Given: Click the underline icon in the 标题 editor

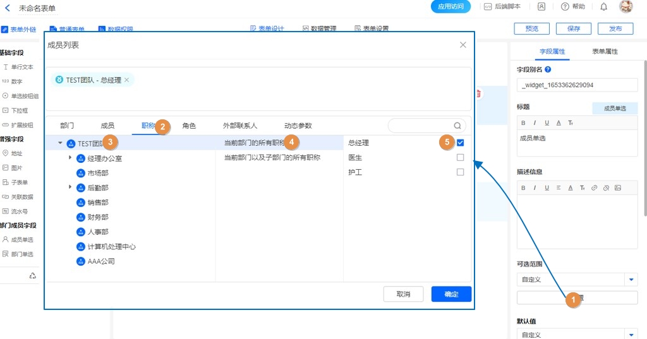Looking at the screenshot, I should (x=547, y=122).
